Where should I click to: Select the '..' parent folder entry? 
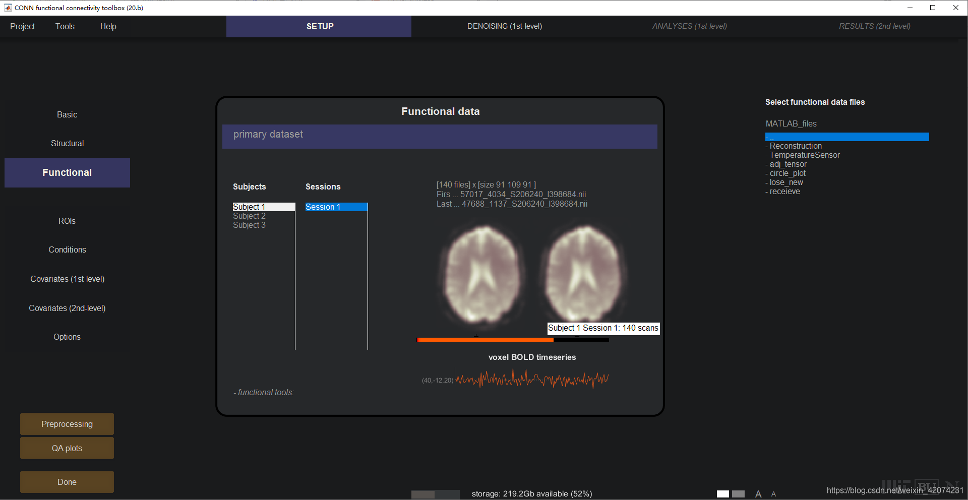click(847, 137)
